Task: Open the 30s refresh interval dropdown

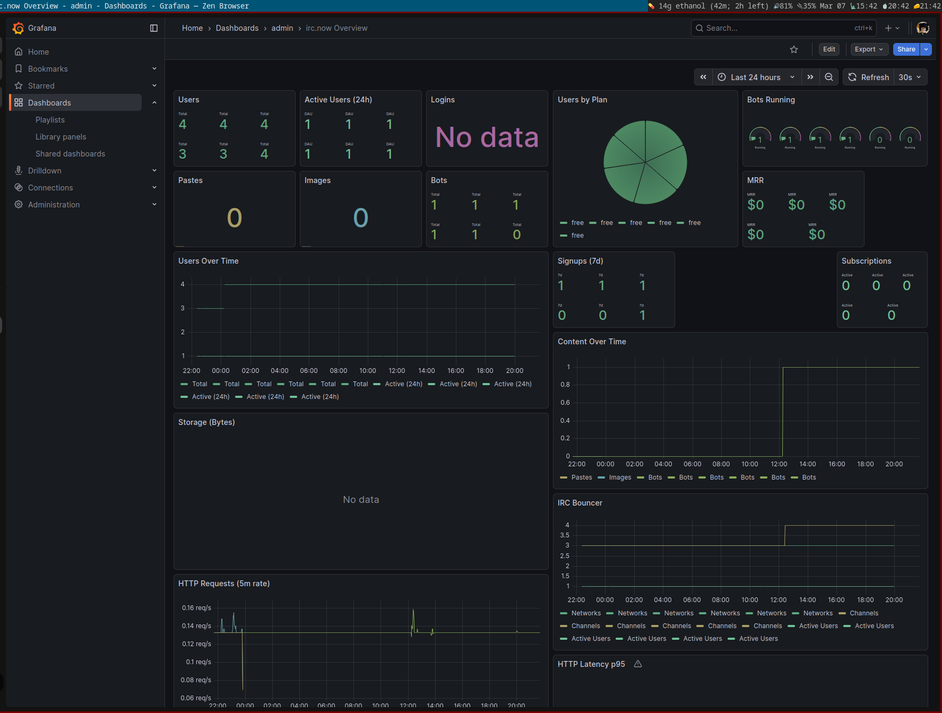Action: tap(910, 77)
